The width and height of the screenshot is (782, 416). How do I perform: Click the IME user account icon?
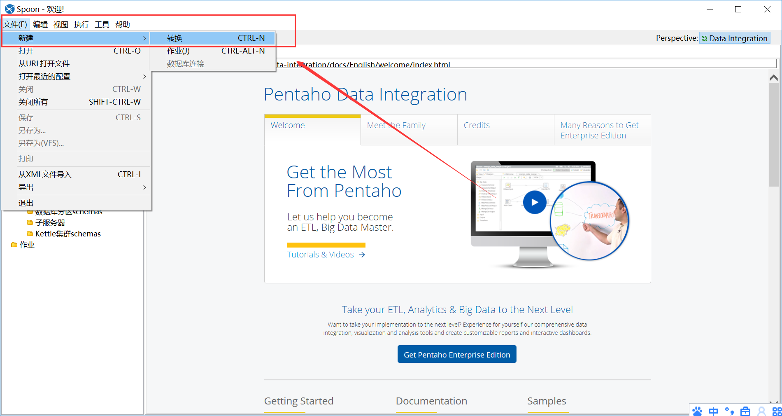click(761, 411)
